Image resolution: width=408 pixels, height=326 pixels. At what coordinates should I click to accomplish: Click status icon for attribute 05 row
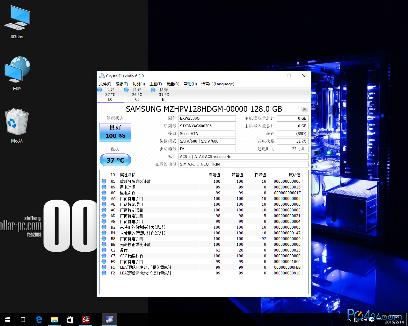tap(104, 181)
